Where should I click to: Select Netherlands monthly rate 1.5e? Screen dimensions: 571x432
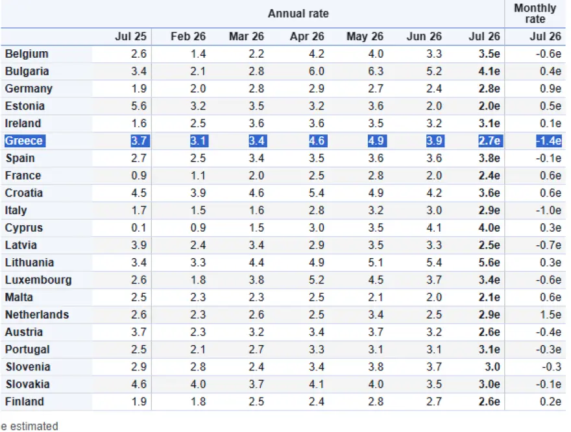click(x=550, y=315)
